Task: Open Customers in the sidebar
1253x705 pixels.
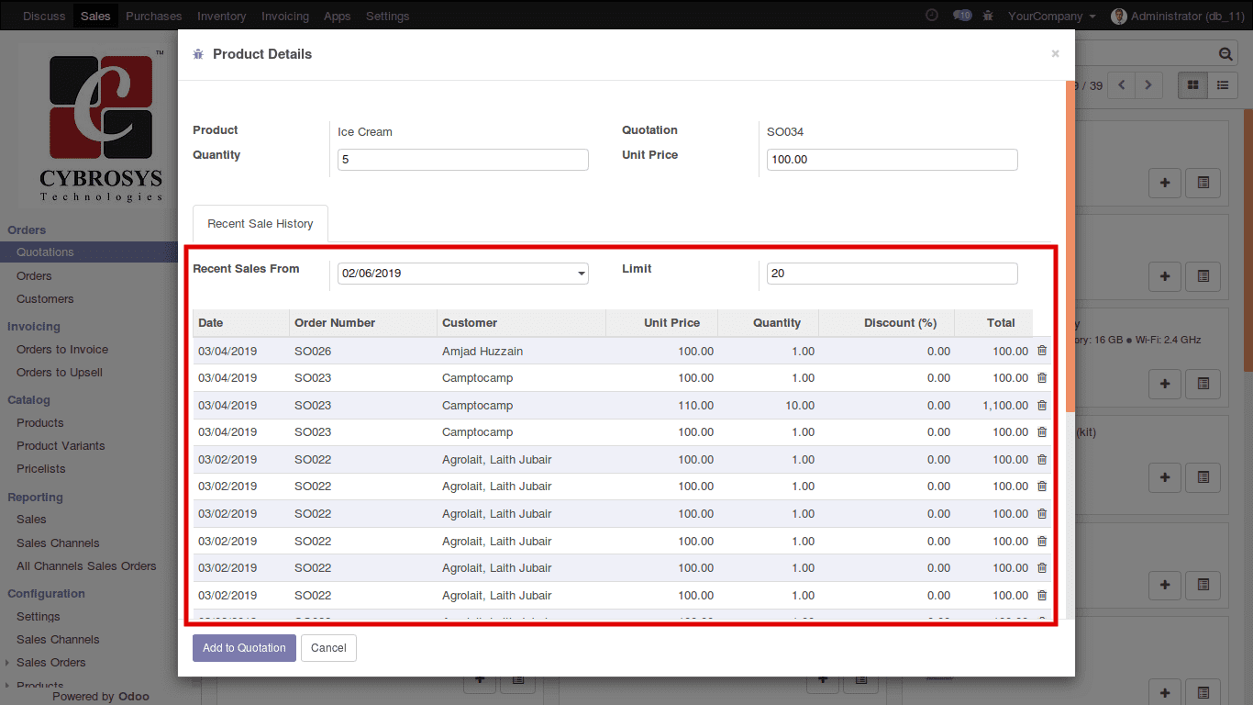Action: 45,299
